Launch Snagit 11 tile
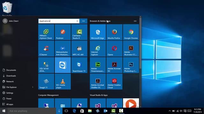This screenshot has height=114, width=204. [46, 82]
